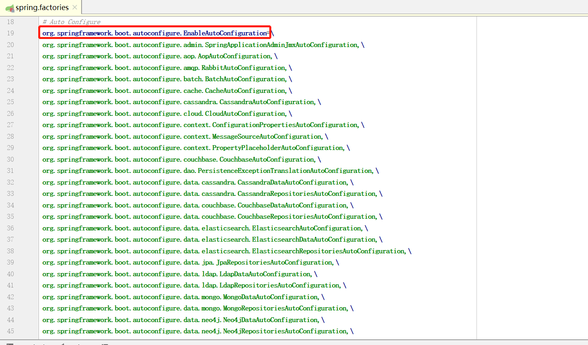Click the CacheAutoConfiguration line
This screenshot has height=345, width=588.
pyautogui.click(x=167, y=90)
